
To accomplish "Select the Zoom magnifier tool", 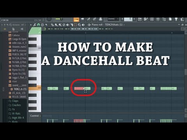I will click(79, 25).
